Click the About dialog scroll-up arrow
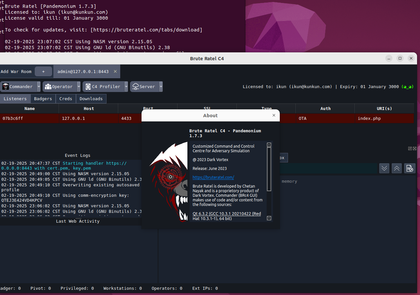The height and width of the screenshot is (295, 420). pos(269,145)
